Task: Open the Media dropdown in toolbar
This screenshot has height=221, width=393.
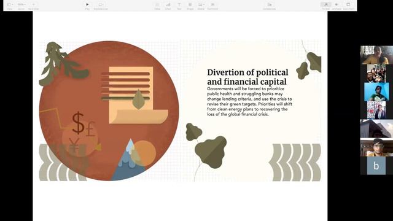Action: click(201, 6)
